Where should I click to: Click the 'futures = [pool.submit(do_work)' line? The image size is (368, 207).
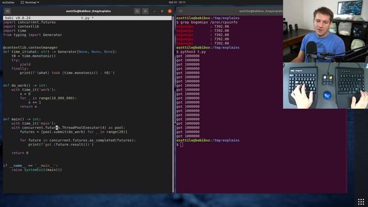[x=74, y=132]
